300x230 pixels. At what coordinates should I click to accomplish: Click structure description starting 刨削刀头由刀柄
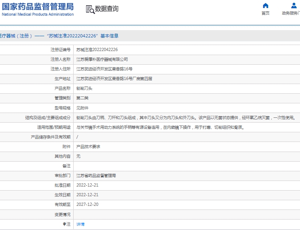pos(185,117)
